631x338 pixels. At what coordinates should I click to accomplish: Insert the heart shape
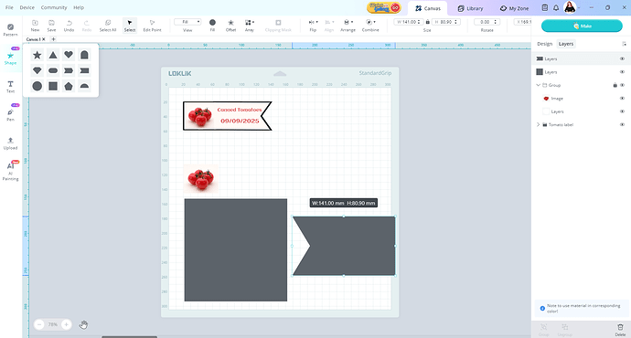(69, 55)
